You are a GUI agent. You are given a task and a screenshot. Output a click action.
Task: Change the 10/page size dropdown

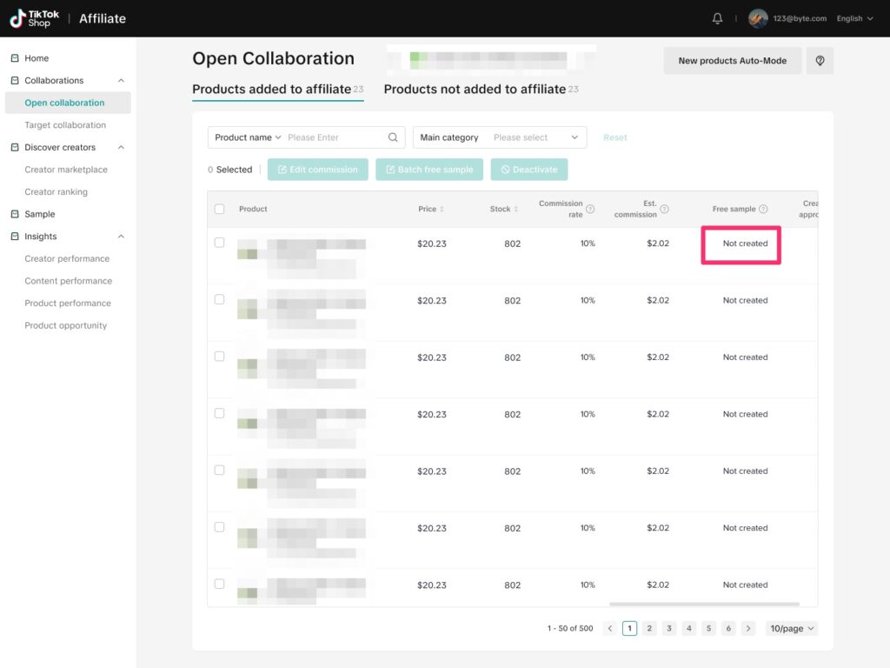791,628
